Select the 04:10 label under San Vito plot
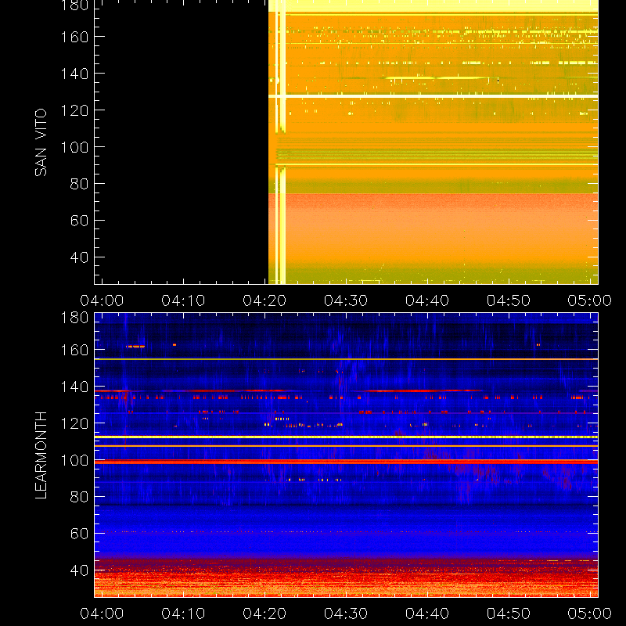 point(183,300)
